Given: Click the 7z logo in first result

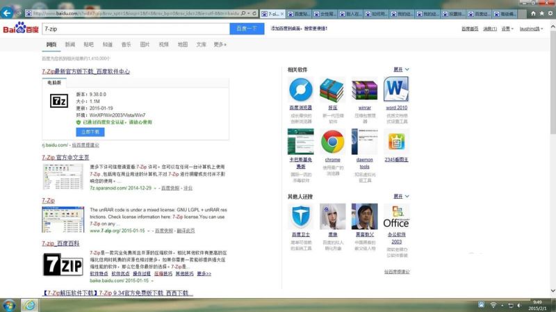Looking at the screenshot, I should tap(59, 101).
